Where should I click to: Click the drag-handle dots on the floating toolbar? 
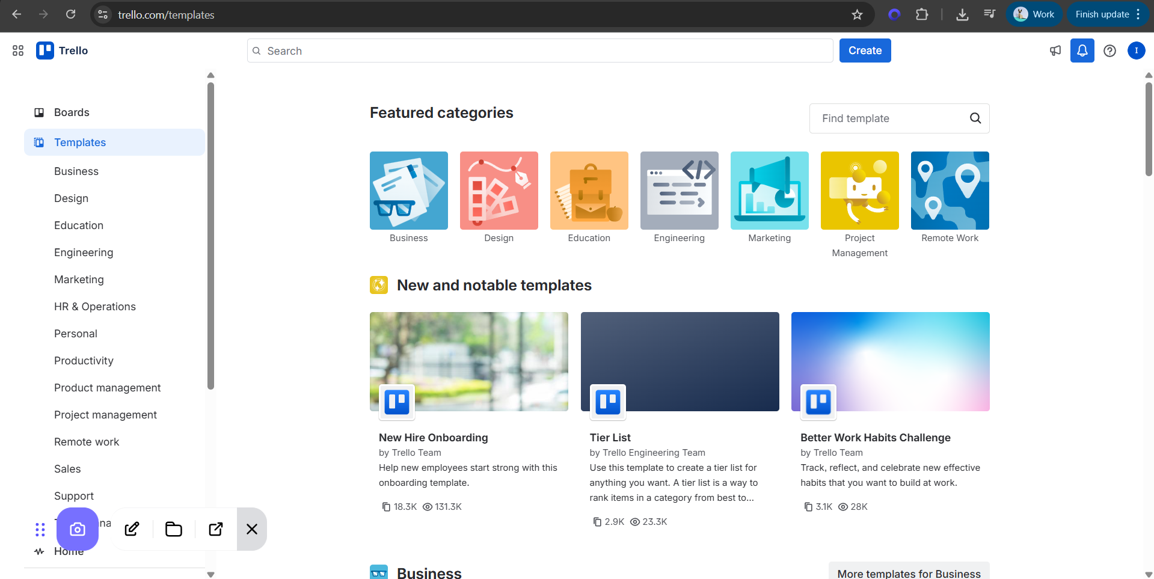pos(40,529)
